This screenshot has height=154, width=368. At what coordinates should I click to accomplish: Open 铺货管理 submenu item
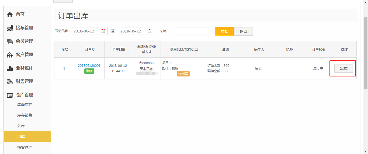tap(25, 147)
